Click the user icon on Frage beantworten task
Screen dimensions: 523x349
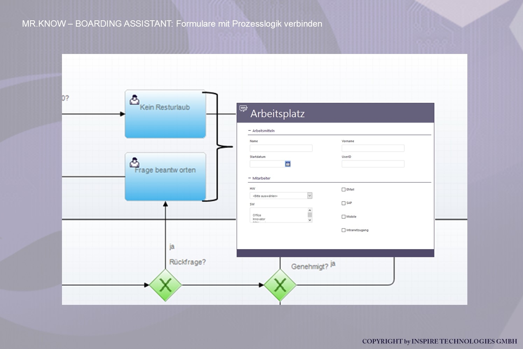coord(134,162)
